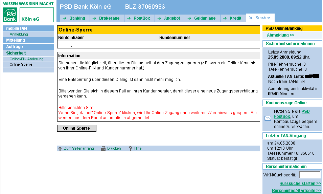This screenshot has height=194, width=323.
Task: Open the Börseninfos/Startseite >> link
Action: (x=296, y=191)
